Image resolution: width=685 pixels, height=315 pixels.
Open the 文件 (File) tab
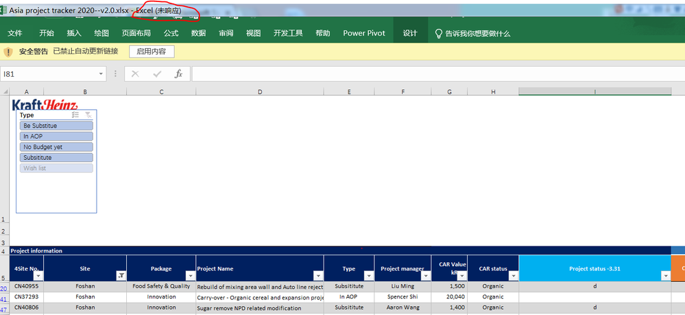pyautogui.click(x=15, y=33)
